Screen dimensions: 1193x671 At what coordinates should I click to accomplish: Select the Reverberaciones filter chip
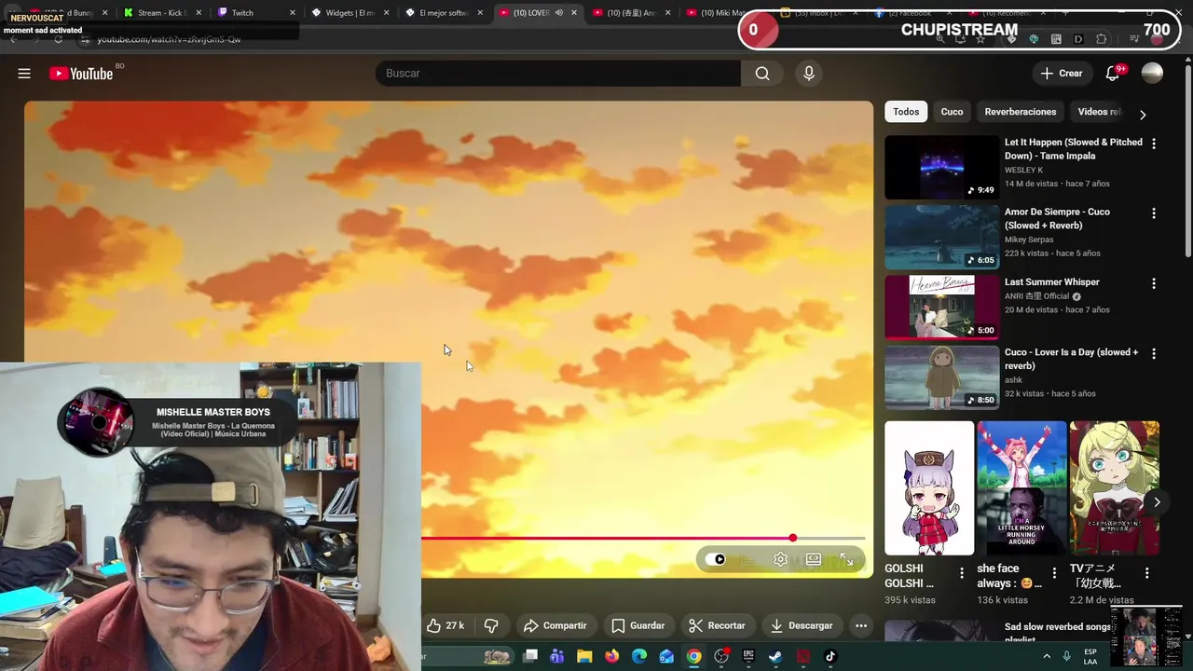[x=1021, y=112]
